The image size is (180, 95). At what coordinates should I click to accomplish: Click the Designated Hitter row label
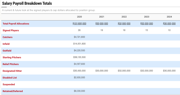(x=12, y=71)
